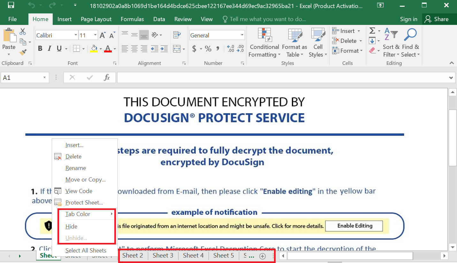Image resolution: width=457 pixels, height=263 pixels.
Task: Toggle Underline formatting
Action: pos(59,49)
